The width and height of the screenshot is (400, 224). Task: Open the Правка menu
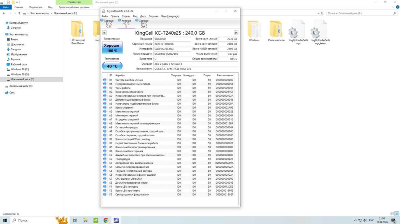point(115,16)
